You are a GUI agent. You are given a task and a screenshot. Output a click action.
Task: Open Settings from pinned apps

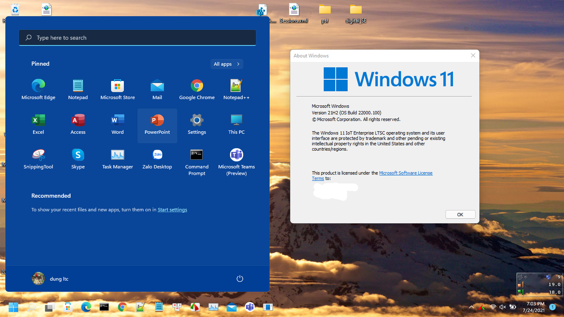coord(197,125)
